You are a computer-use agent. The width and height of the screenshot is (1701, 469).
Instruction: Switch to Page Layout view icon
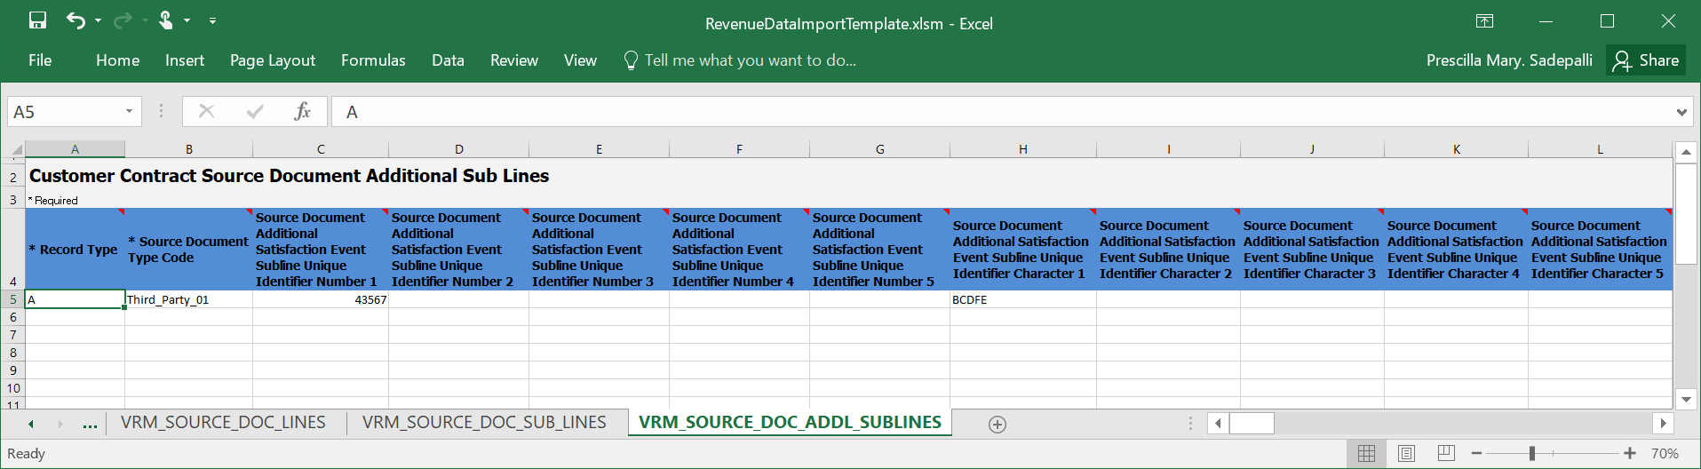coord(1406,453)
